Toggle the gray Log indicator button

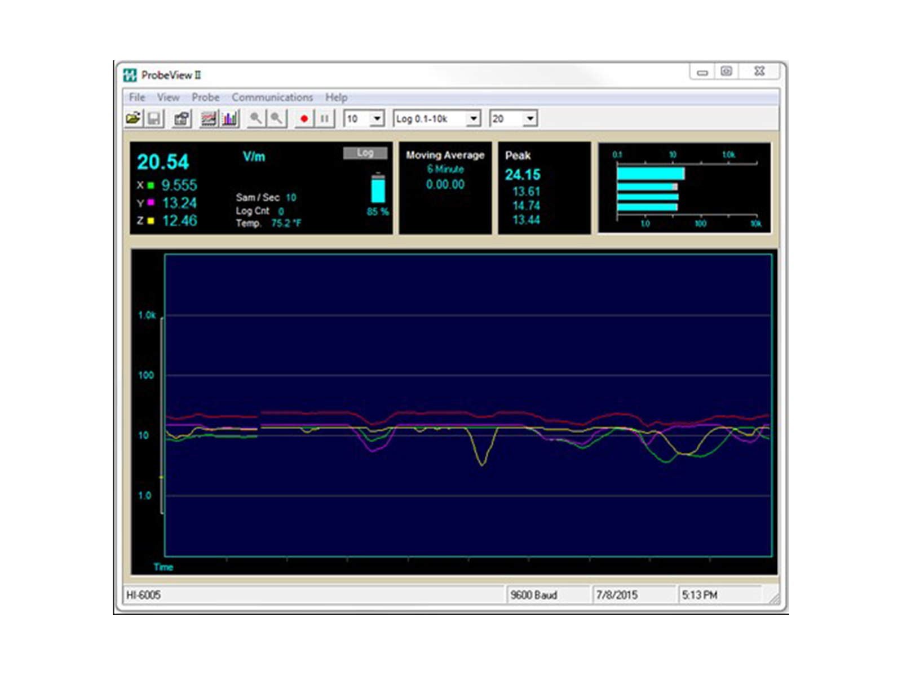[365, 153]
